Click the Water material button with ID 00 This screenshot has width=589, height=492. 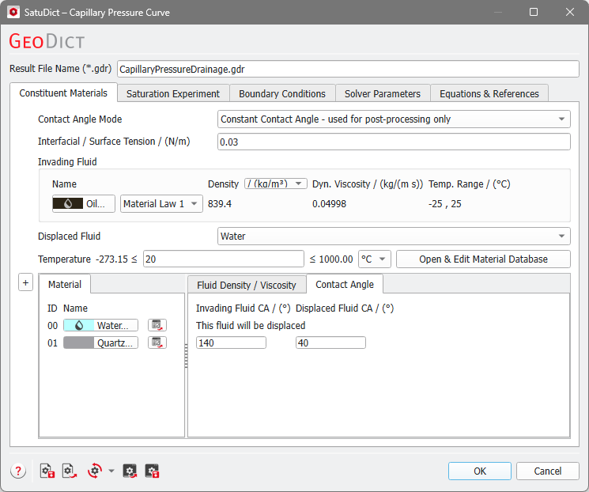pos(100,325)
